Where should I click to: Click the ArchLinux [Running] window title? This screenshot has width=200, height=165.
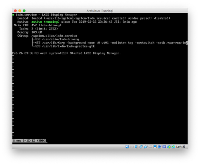click(100, 11)
